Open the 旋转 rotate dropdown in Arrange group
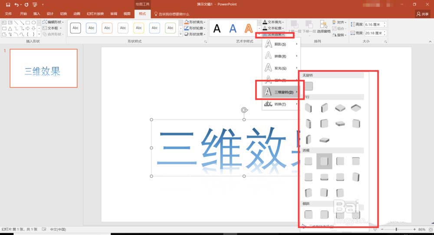Screen dimensions: 434x235 coord(339,35)
